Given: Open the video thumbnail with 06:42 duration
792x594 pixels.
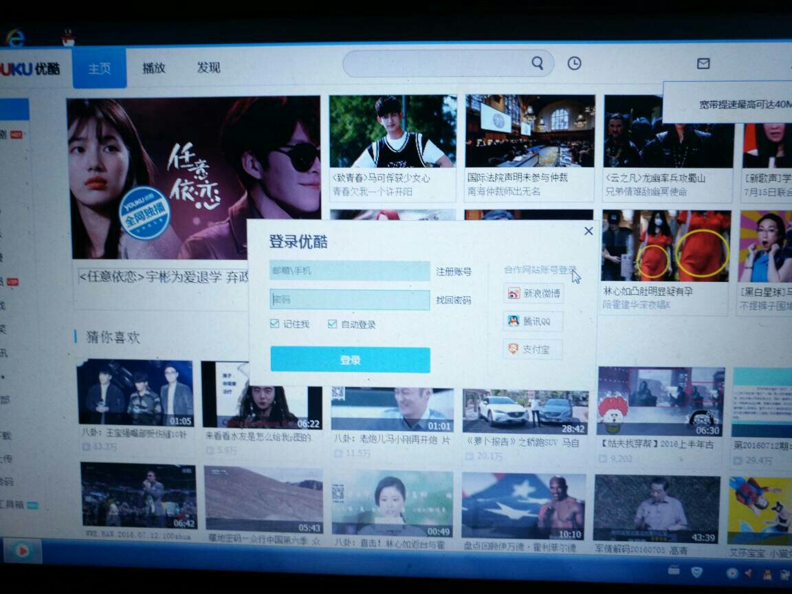Looking at the screenshot, I should pyautogui.click(x=139, y=496).
